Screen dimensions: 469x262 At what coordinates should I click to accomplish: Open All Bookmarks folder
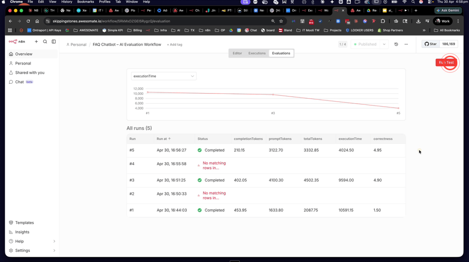tap(447, 30)
